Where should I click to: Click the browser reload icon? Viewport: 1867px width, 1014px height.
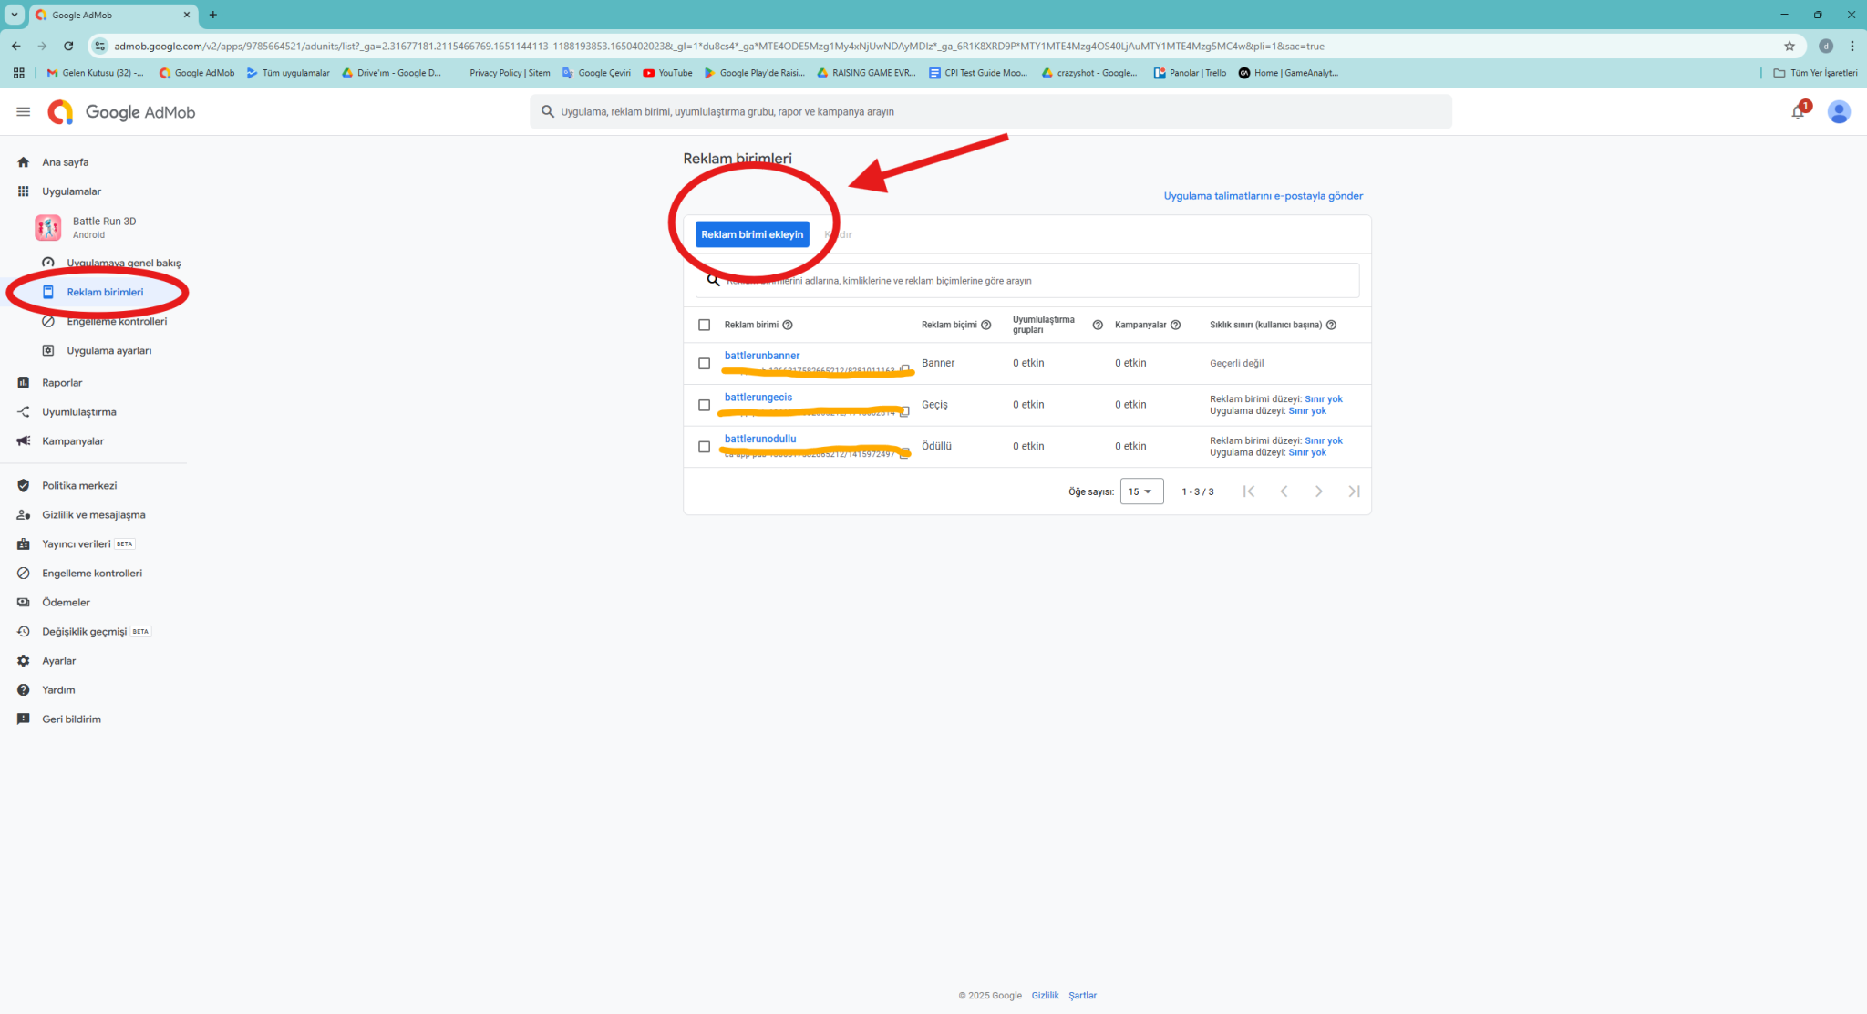[x=68, y=46]
